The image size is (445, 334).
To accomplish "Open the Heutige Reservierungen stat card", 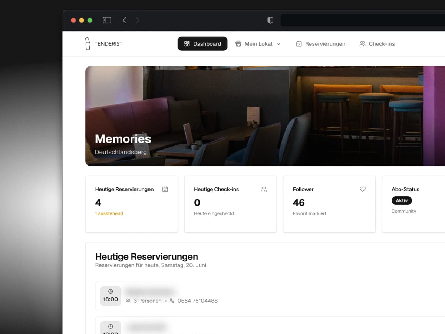I will tap(132, 204).
